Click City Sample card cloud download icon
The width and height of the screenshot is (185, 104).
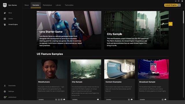98,99
